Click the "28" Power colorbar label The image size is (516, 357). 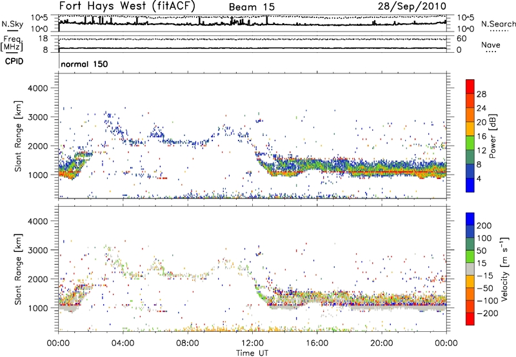481,94
